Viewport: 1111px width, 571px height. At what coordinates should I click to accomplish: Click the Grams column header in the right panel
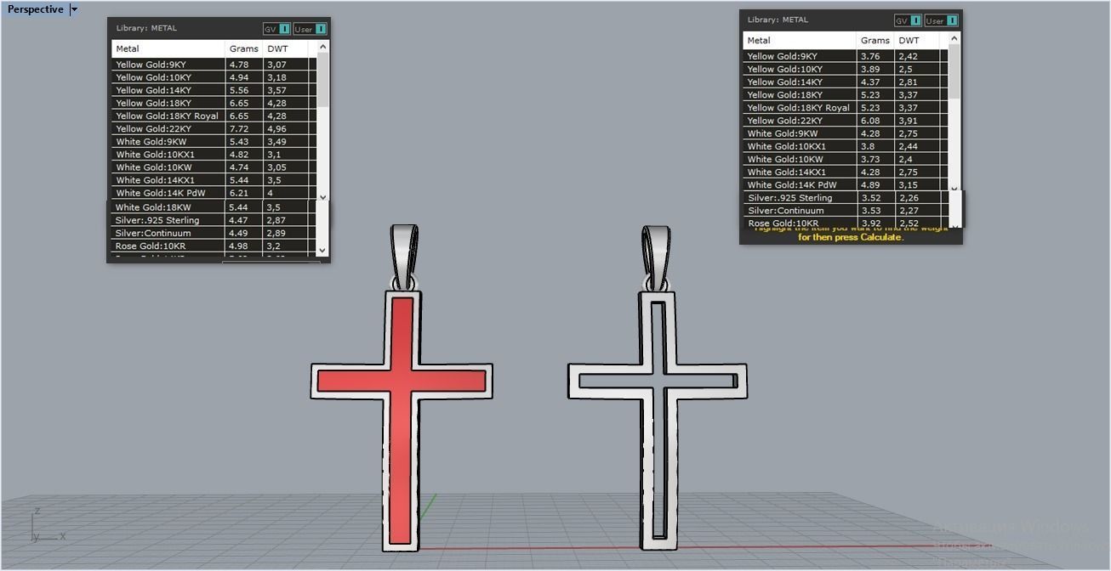click(875, 40)
